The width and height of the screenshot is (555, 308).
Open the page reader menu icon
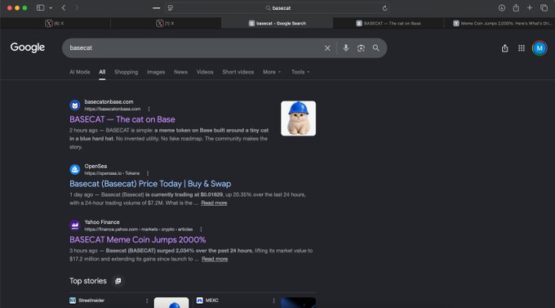tap(171, 8)
